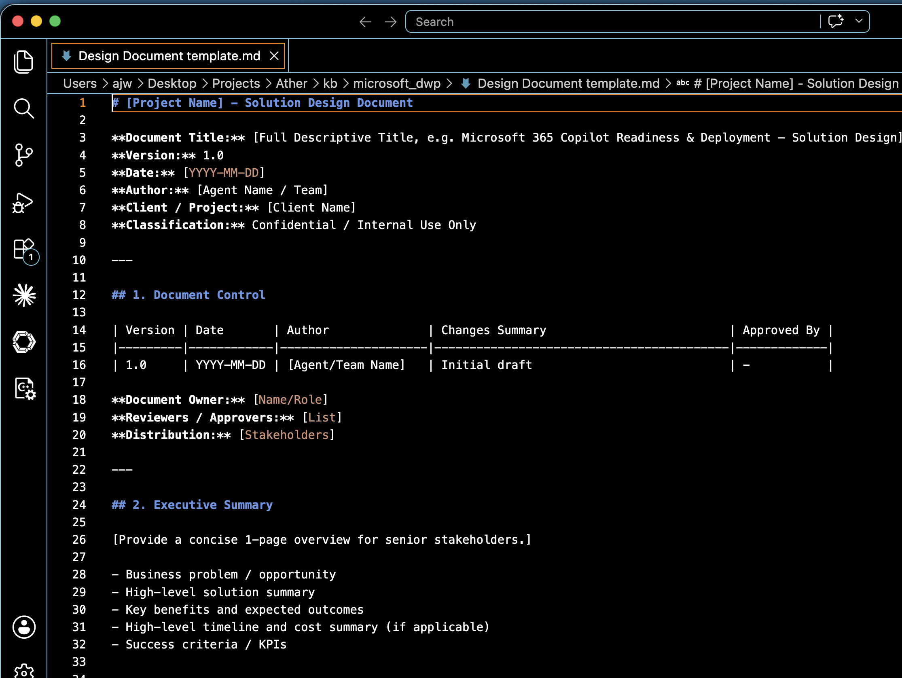Click the '## 1. Document Control' heading

point(189,295)
